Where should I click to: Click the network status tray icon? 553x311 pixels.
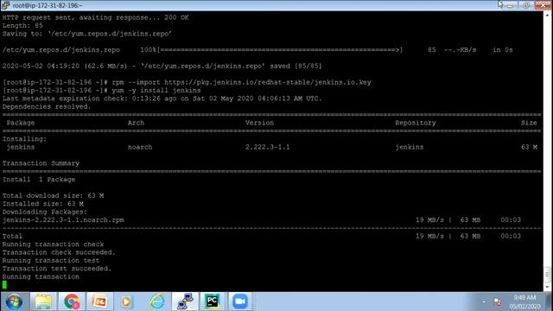(x=498, y=301)
